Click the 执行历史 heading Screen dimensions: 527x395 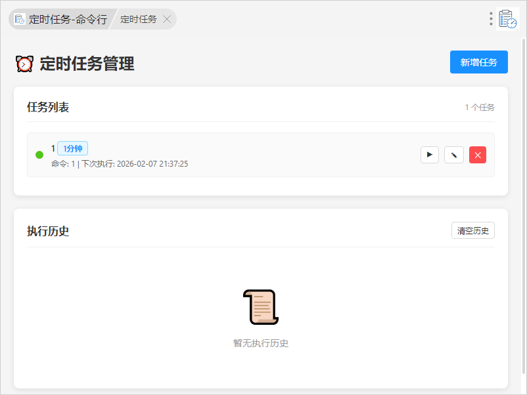(48, 231)
